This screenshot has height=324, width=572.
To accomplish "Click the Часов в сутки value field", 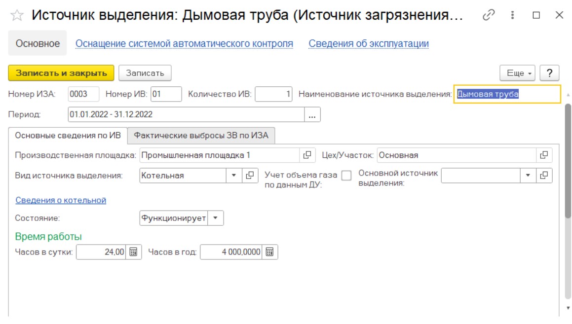I will pos(101,252).
